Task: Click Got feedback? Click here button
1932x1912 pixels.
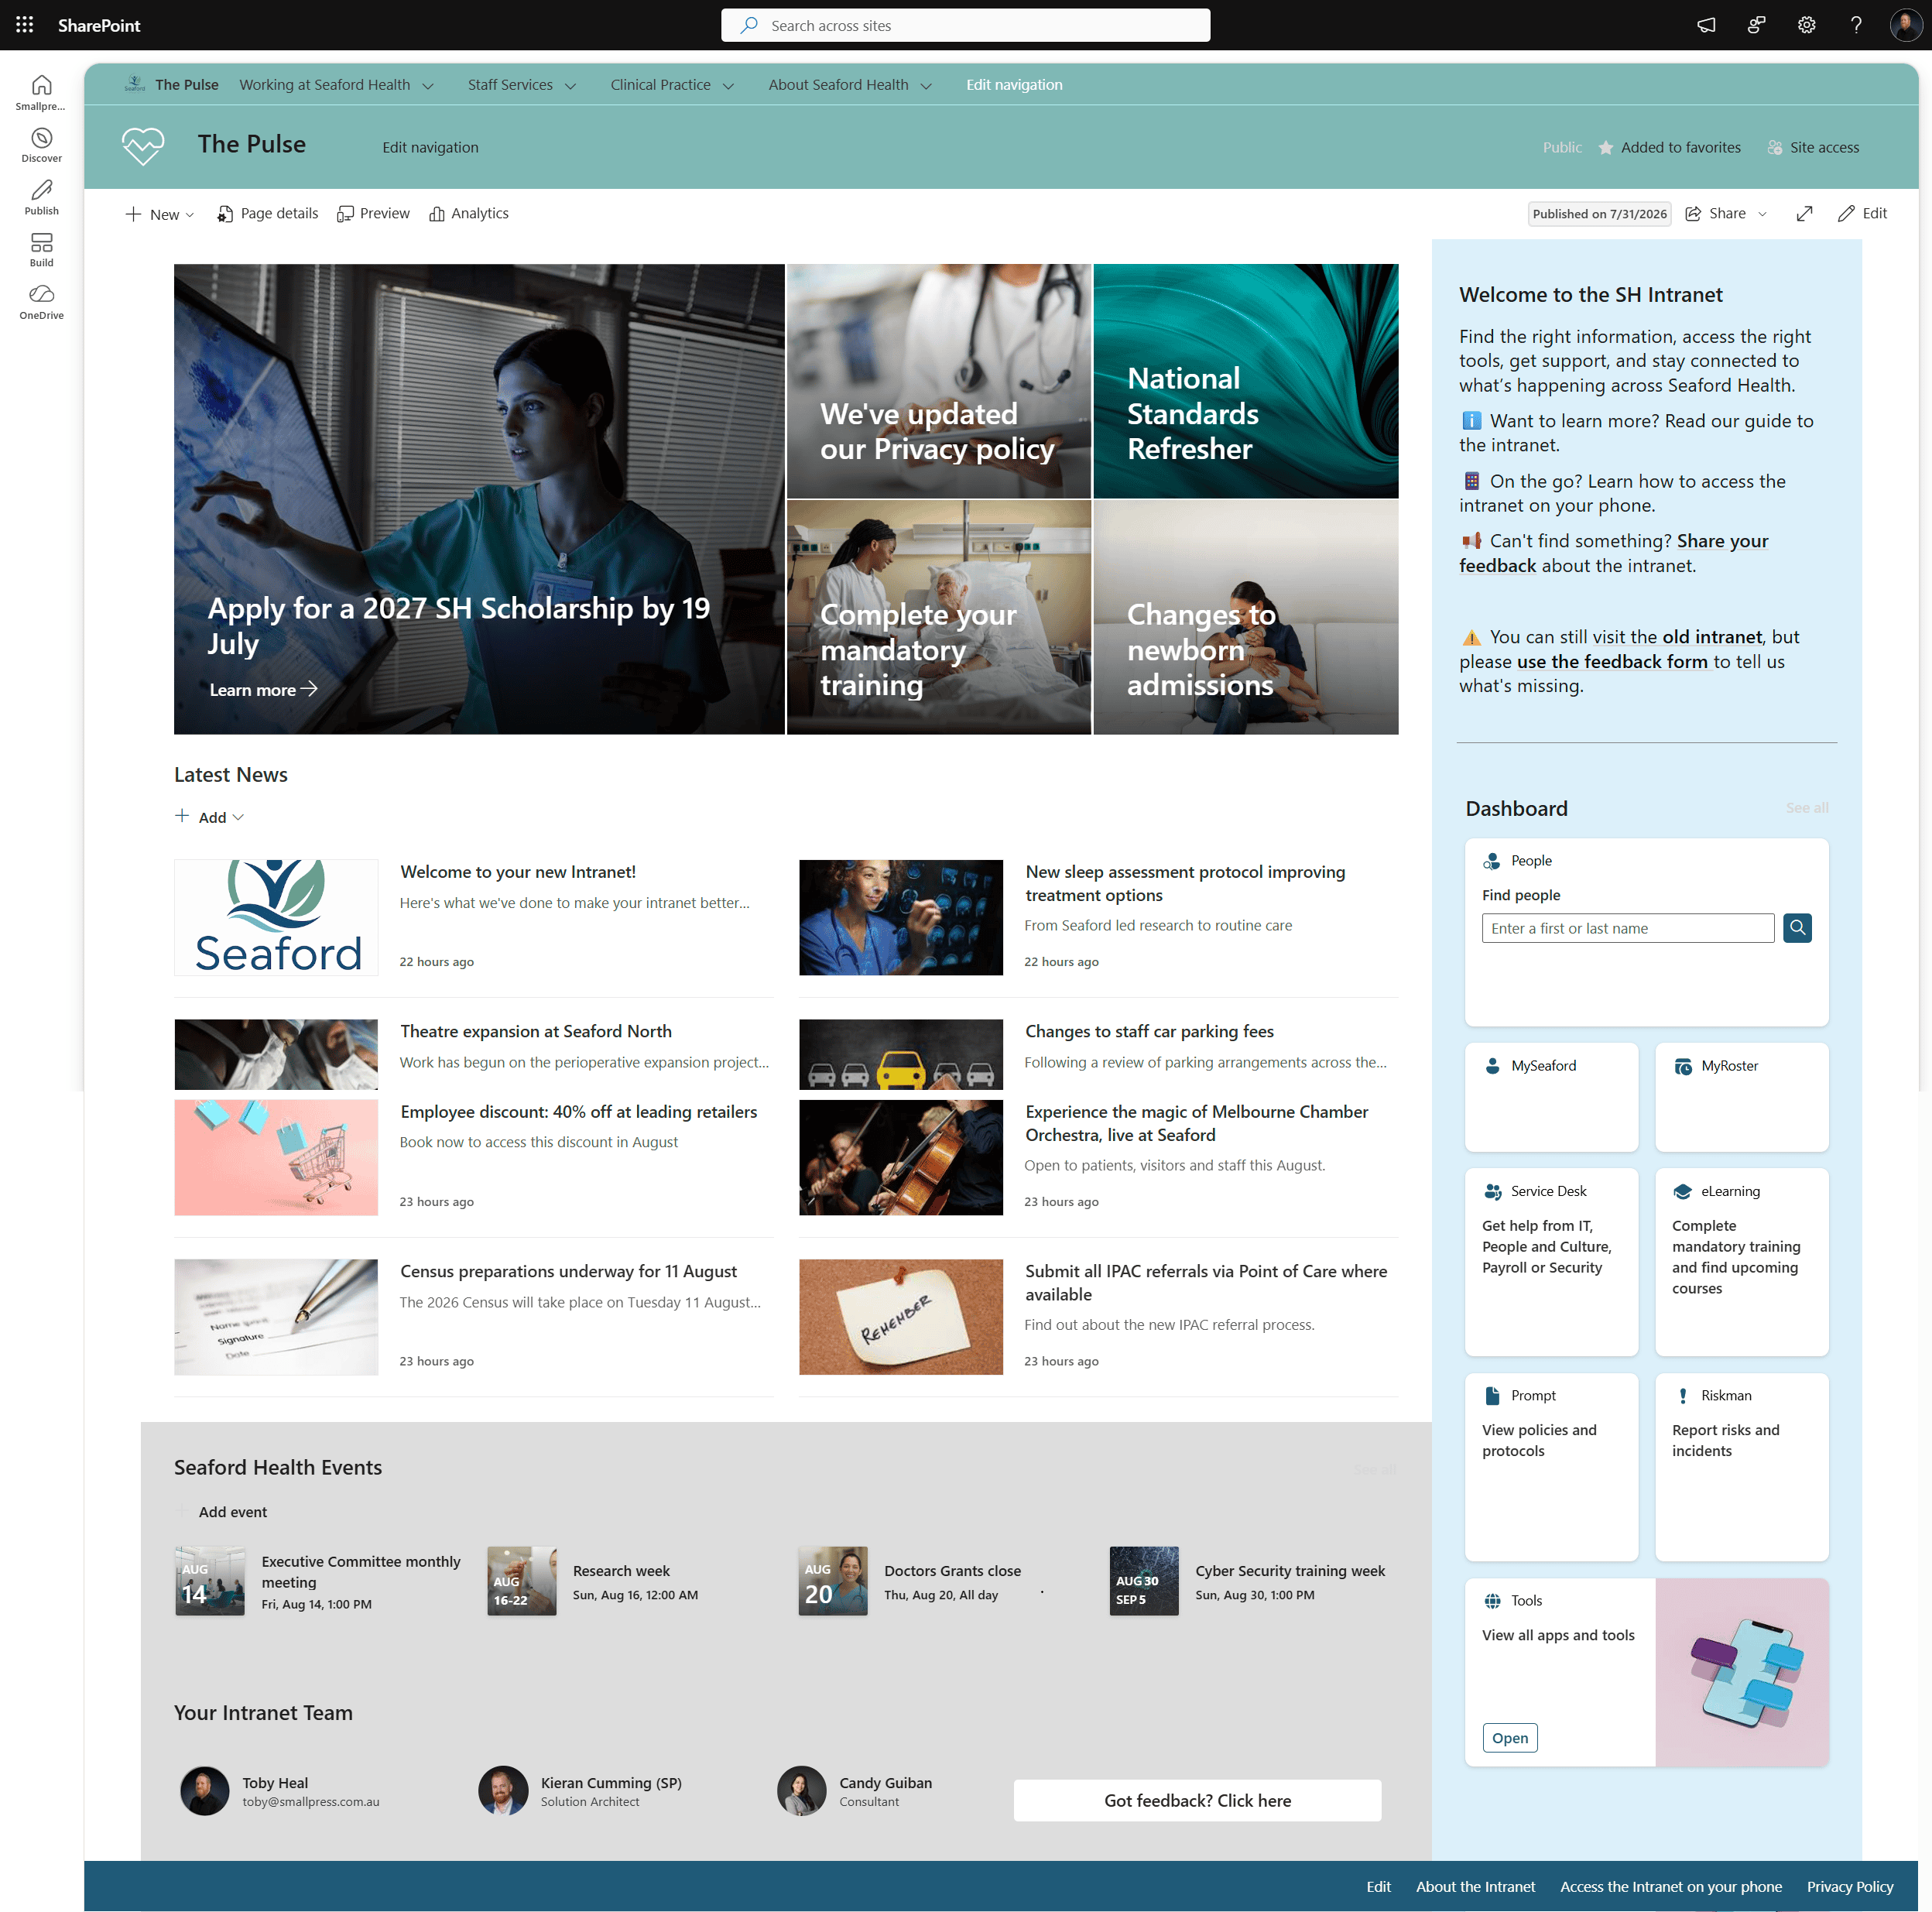Action: click(1197, 1800)
